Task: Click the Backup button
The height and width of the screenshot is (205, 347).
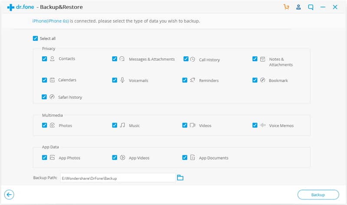Action: pos(318,195)
